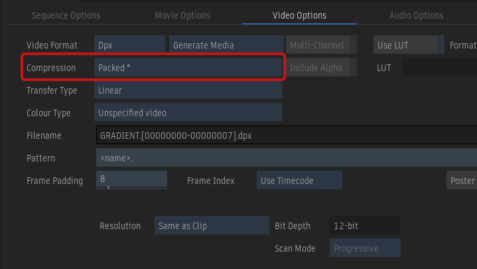Open the Frame Index Use Timecode dropdown

click(x=299, y=181)
